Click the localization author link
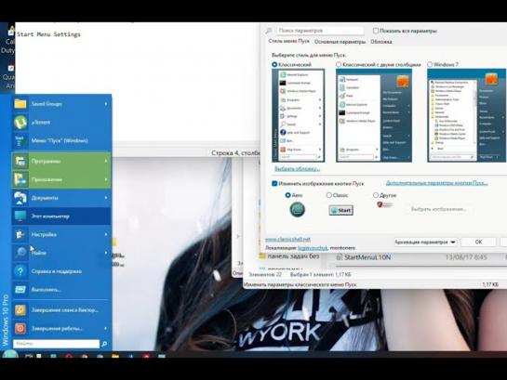The width and height of the screenshot is (507, 380). coord(313,248)
